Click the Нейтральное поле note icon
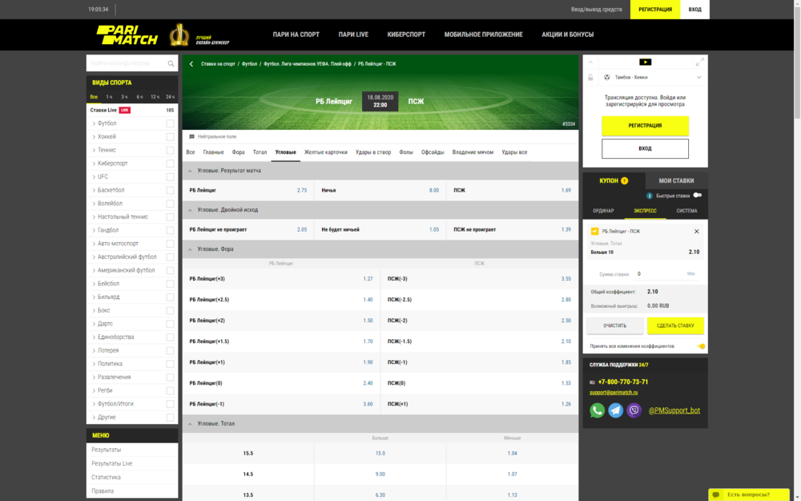Screen dimensions: 801x501 [192, 137]
